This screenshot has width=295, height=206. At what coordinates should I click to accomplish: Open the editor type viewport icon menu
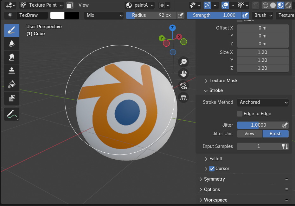tap(10, 5)
